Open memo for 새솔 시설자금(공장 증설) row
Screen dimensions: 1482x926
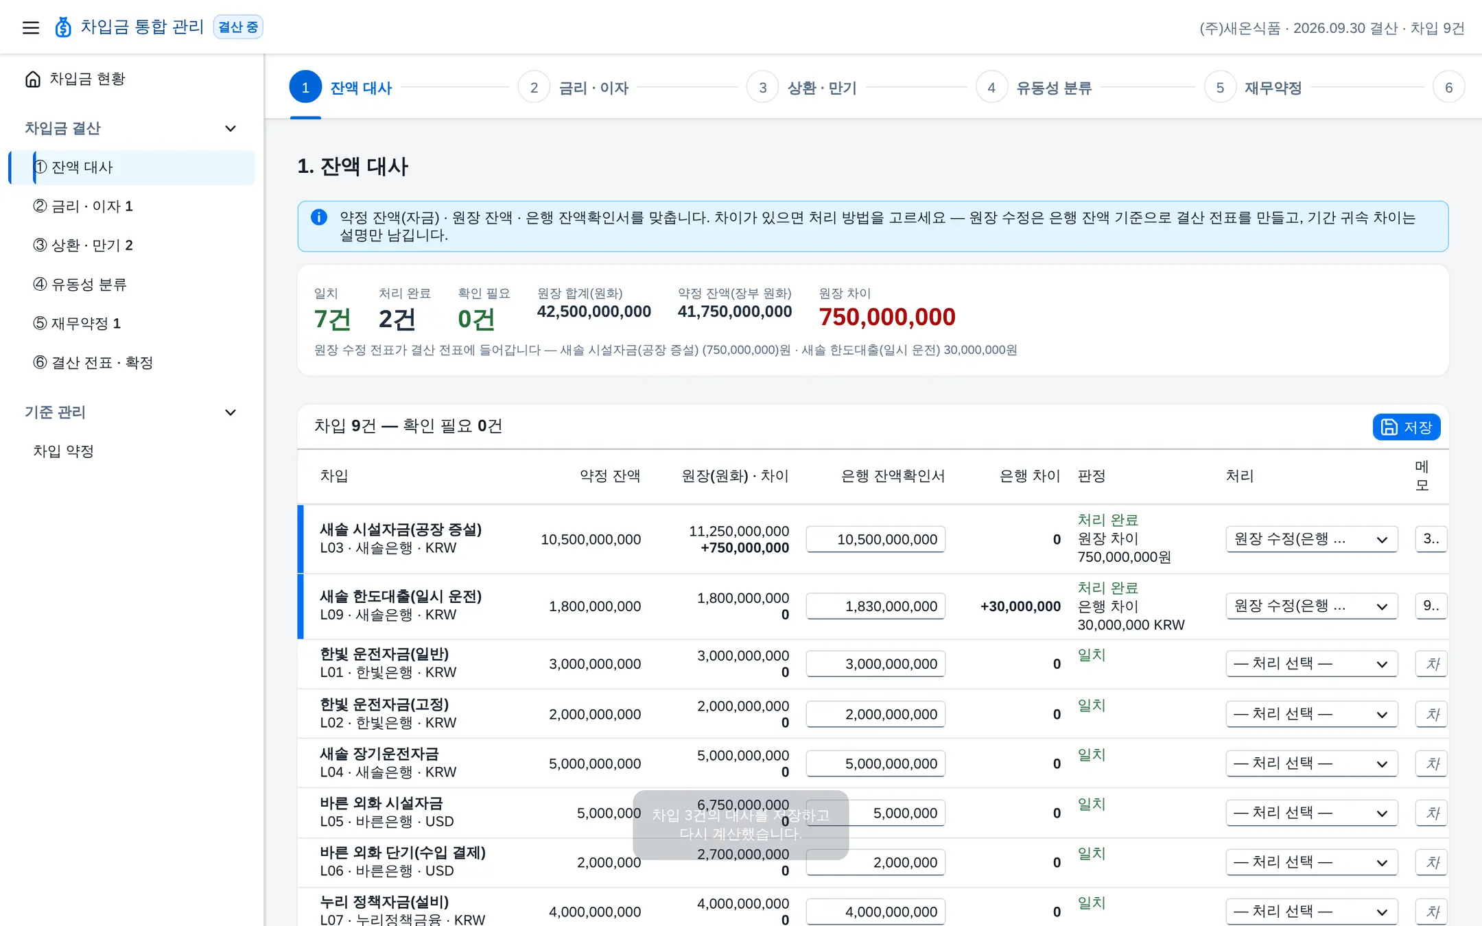1431,539
